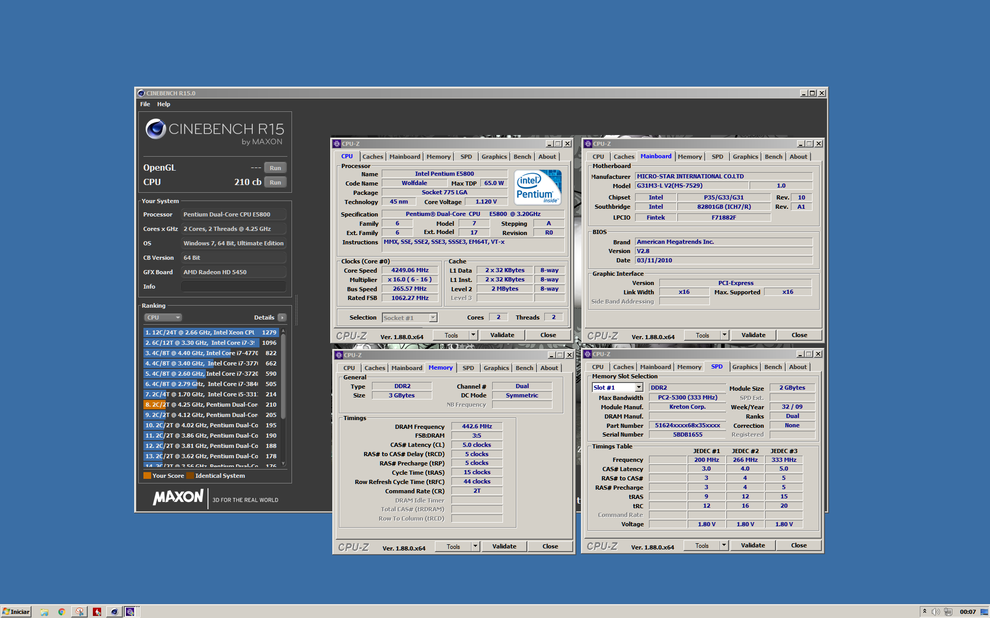Launch Google Chrome from the taskbar
The image size is (990, 618).
tap(61, 612)
